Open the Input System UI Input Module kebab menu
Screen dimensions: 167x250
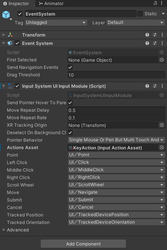pos(162,86)
